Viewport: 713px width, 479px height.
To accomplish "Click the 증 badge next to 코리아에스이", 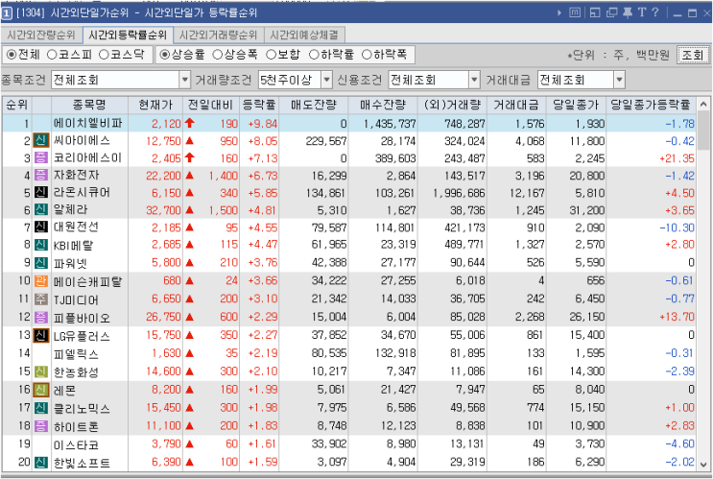I will coord(41,157).
